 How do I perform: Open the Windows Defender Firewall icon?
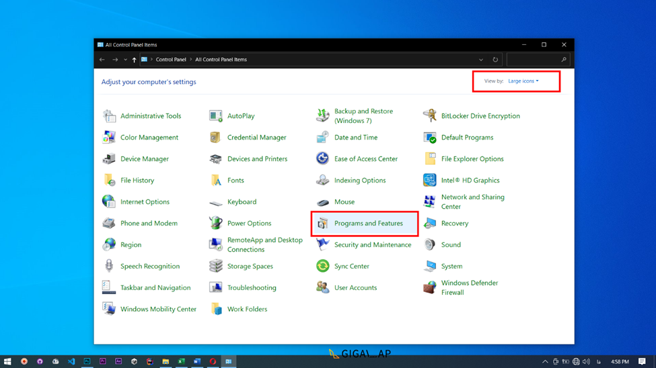430,287
